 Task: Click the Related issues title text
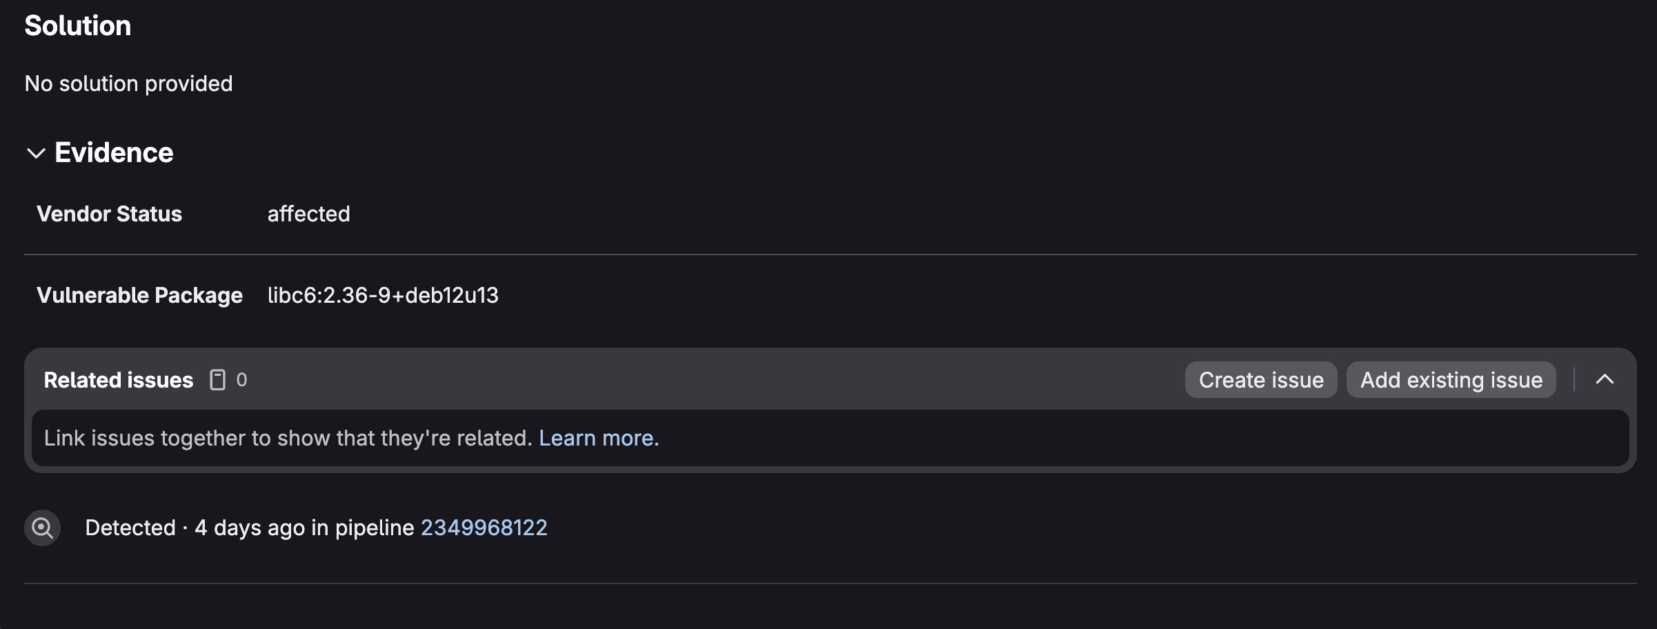[x=118, y=379]
